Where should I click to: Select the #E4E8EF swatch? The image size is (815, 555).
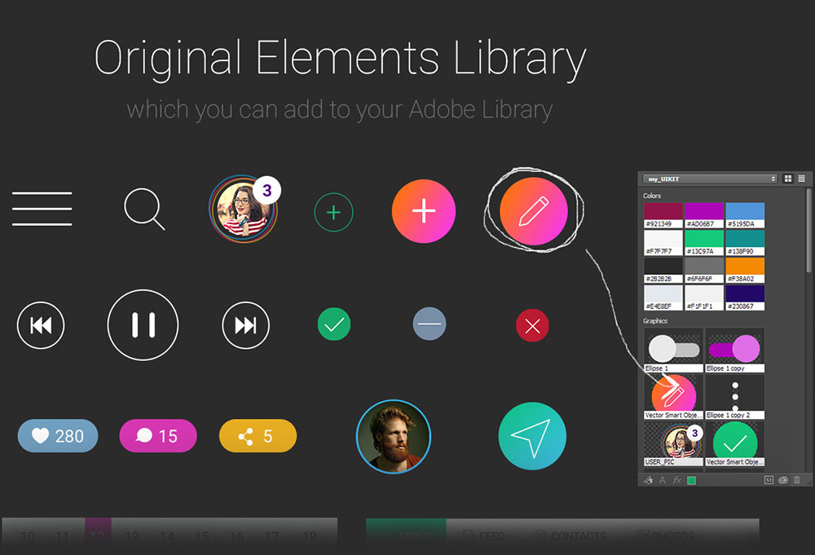coord(663,297)
